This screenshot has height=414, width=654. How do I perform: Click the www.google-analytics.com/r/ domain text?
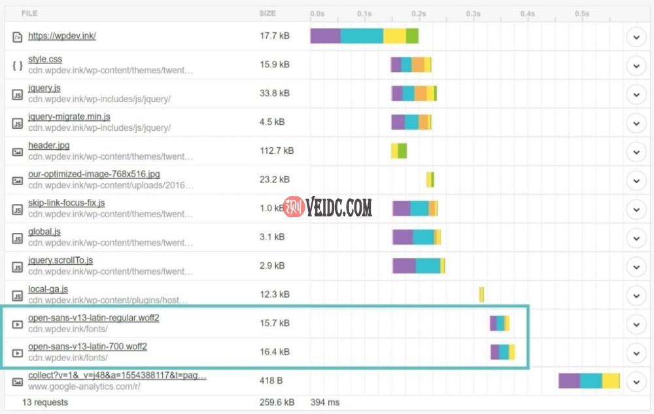coord(84,387)
